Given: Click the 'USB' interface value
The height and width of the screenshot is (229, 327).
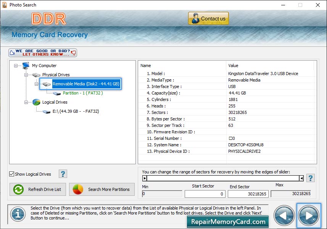Looking at the screenshot, I should (x=232, y=86).
